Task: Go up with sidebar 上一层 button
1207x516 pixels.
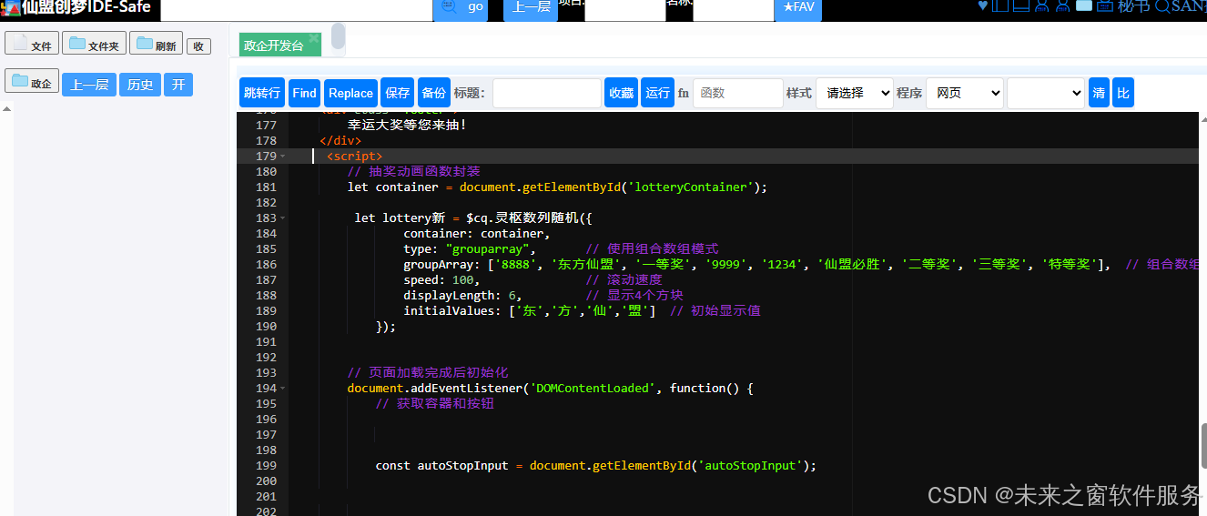Action: [x=89, y=85]
